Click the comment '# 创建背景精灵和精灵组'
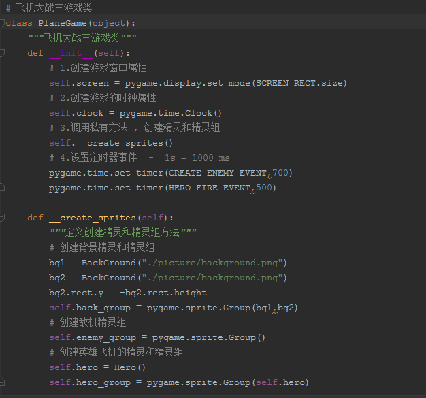This screenshot has height=398, width=426. tap(102, 247)
